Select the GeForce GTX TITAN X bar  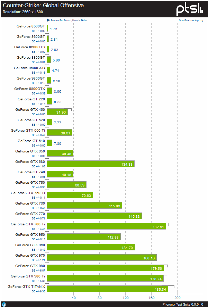pos(107,289)
